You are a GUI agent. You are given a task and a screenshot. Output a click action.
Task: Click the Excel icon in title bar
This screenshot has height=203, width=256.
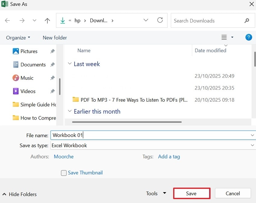coord(5,4)
